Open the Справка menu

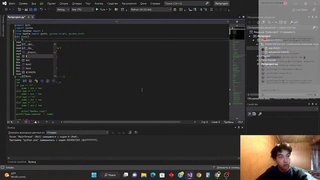155,3
